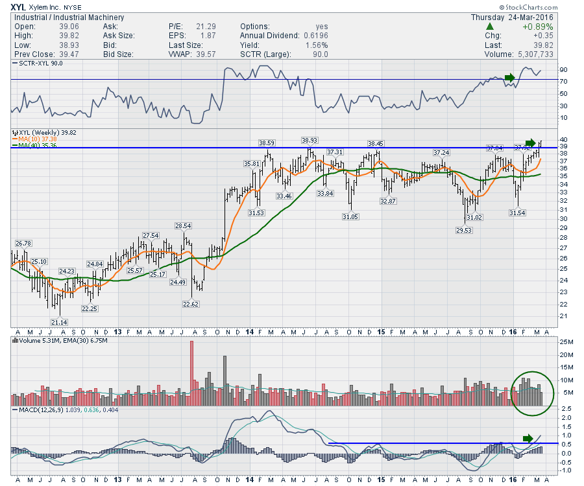Viewport: 584px width, 486px height.
Task: Click the 38.45 high price label
Action: (376, 143)
